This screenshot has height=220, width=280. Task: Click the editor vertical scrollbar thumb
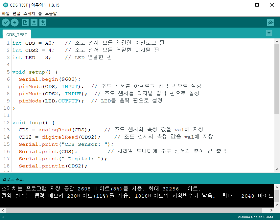(x=277, y=78)
